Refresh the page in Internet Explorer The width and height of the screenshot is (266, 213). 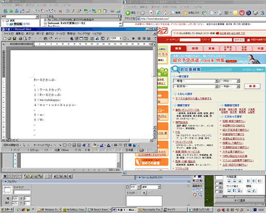[x=158, y=13]
